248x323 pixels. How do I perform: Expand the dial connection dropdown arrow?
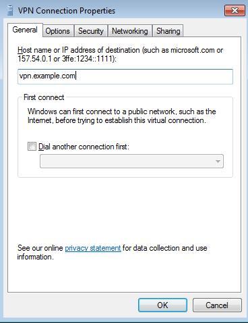[x=218, y=161]
